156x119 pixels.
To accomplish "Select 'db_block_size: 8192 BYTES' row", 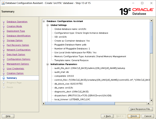I will (x=68, y=84).
